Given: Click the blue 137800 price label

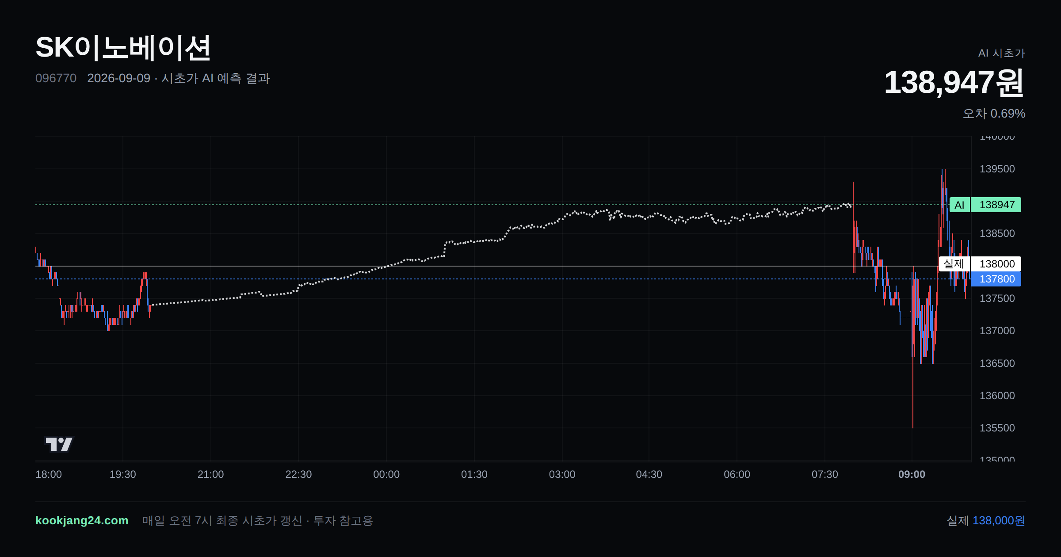Looking at the screenshot, I should point(996,279).
